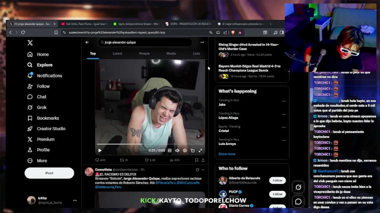Image resolution: width=380 pixels, height=213 pixels.
Task: Open search options three-dot menu
Action: 202,42
